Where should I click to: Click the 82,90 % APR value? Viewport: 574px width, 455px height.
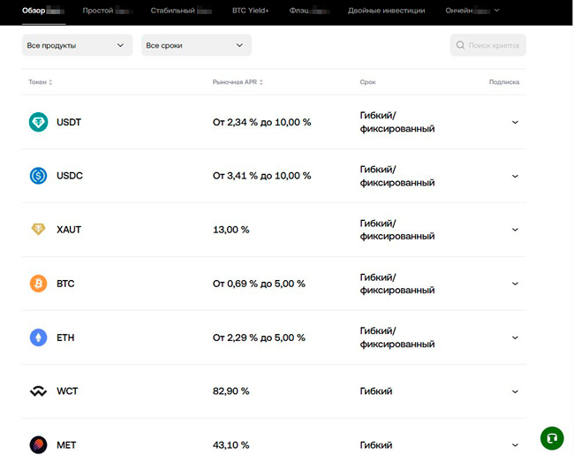tap(231, 391)
